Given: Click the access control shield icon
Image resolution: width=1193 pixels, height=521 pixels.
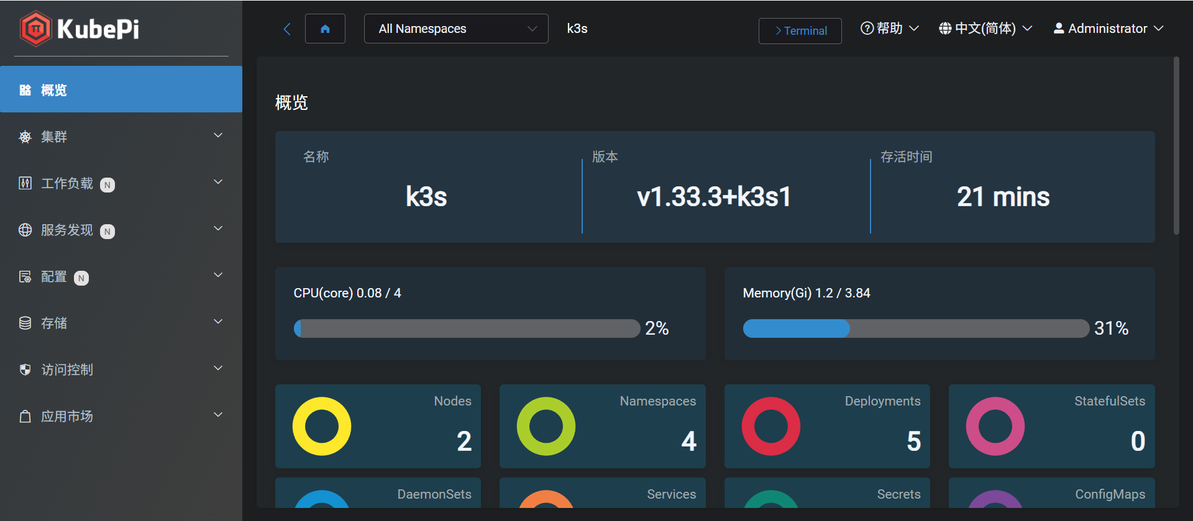Looking at the screenshot, I should (25, 369).
